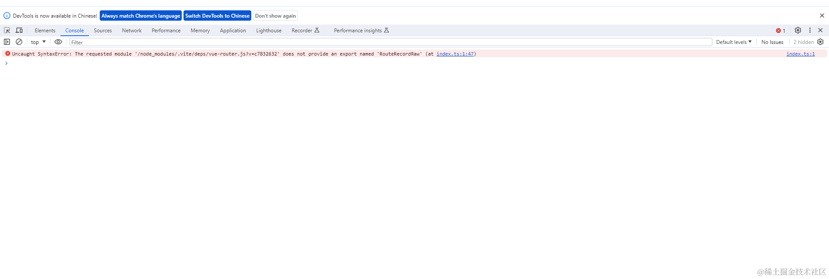Click Don't show again button
The image size is (829, 279).
[275, 15]
